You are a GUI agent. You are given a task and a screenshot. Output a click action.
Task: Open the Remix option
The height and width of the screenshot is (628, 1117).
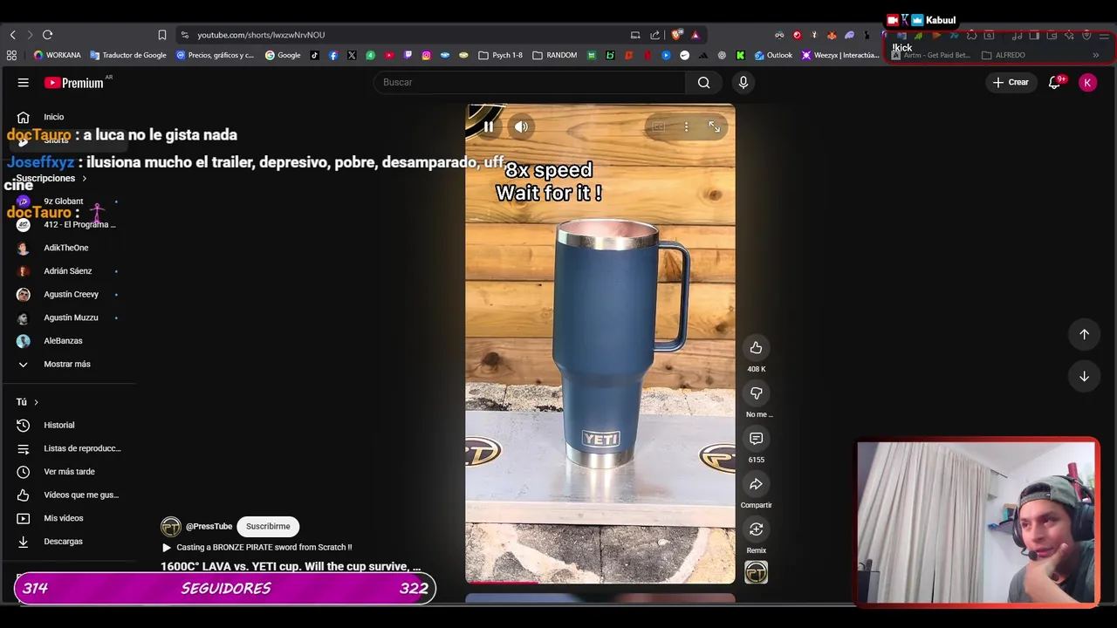[756, 529]
